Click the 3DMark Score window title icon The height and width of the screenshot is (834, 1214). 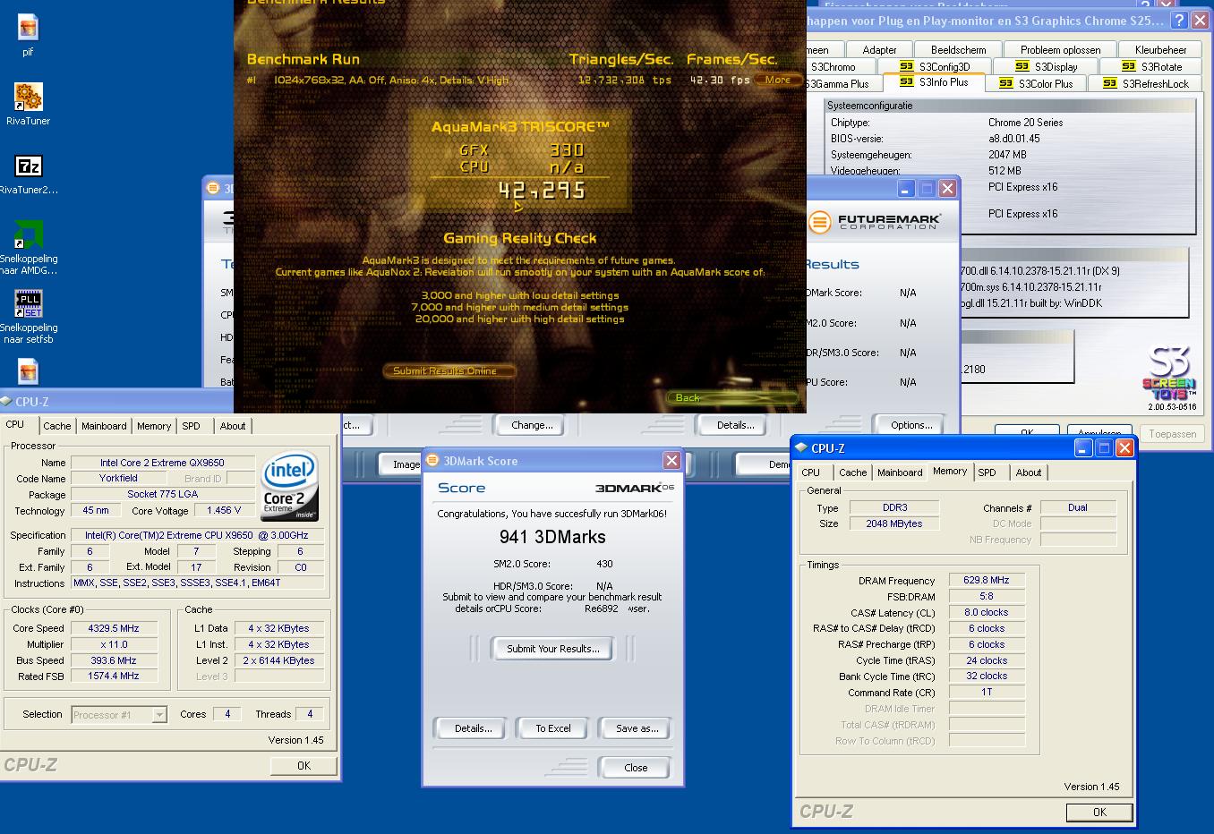[x=432, y=461]
